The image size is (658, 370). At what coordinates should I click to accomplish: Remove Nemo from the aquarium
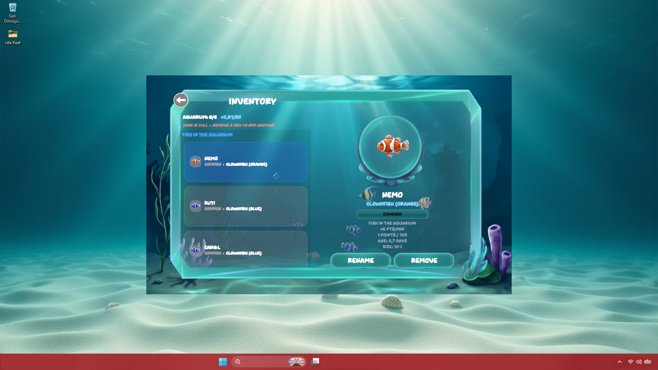[424, 260]
